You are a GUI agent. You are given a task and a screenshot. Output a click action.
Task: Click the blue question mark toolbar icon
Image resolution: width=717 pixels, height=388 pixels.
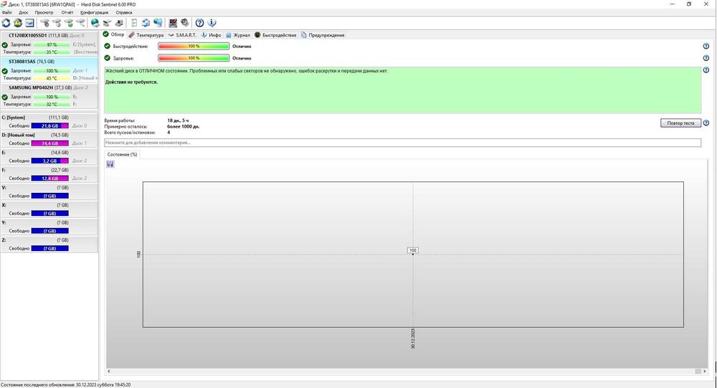(200, 22)
